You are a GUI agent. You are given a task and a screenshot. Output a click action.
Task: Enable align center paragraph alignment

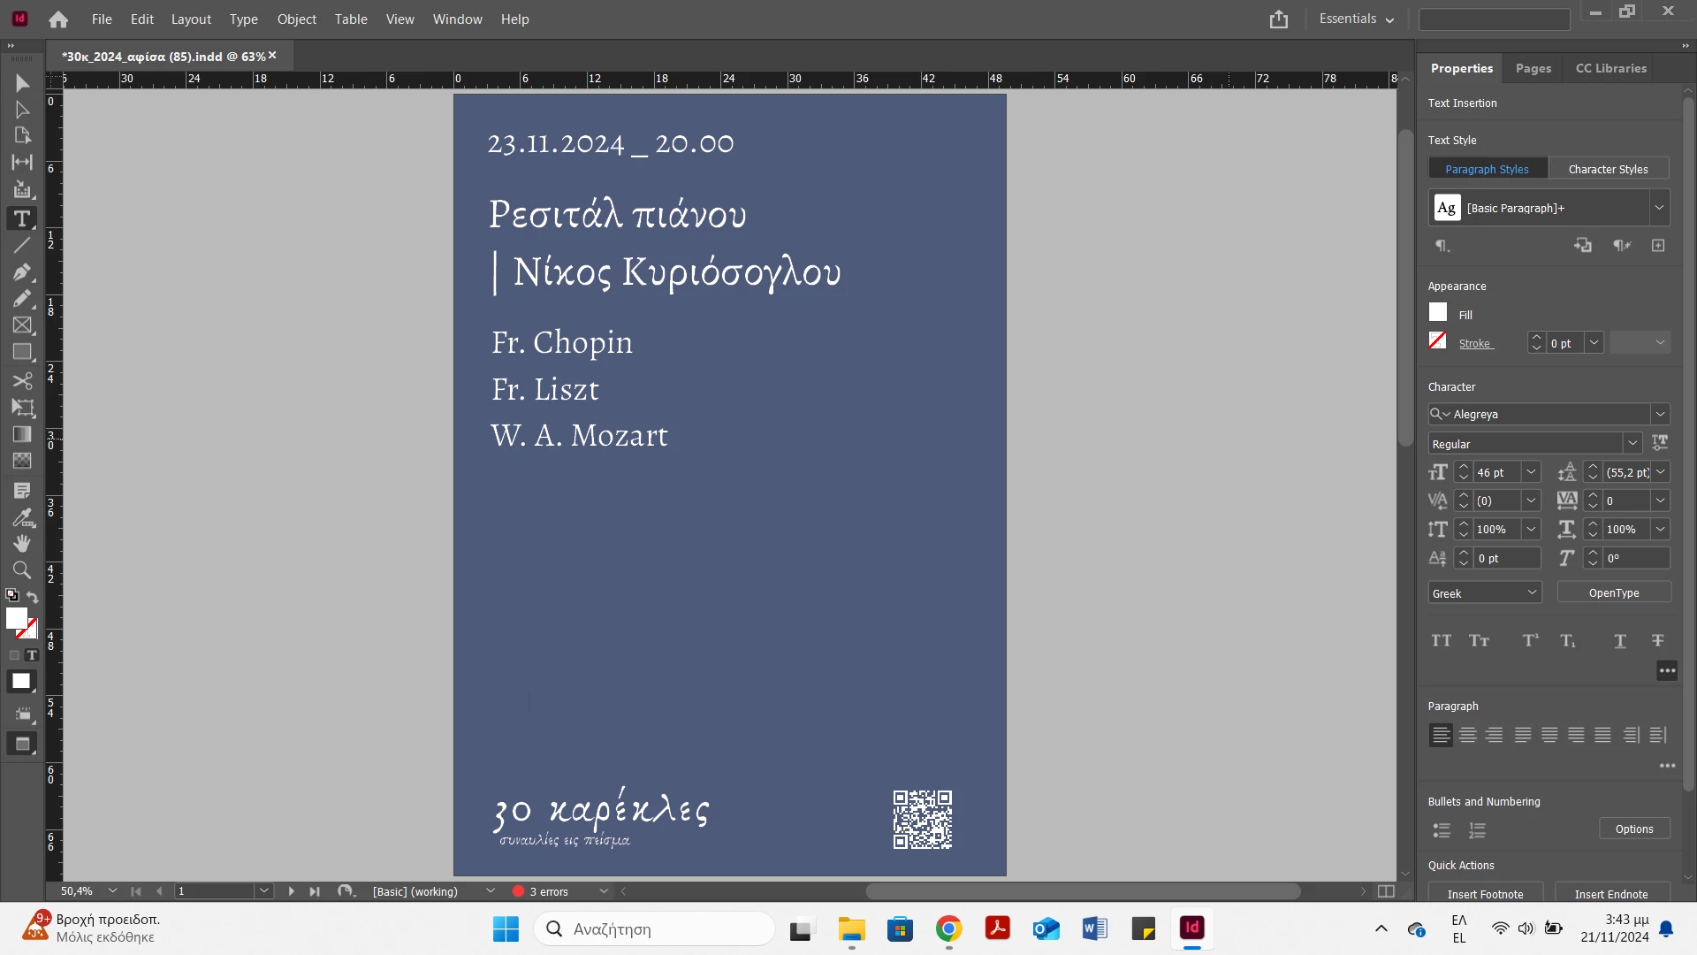pos(1468,735)
